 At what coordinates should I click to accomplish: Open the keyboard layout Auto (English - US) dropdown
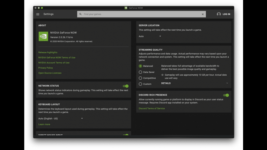[x=61, y=118]
